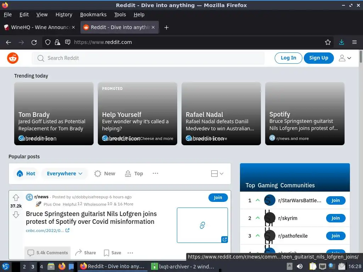Open the Firefox hamburger application menu
The image size is (363, 272).
[x=354, y=42]
